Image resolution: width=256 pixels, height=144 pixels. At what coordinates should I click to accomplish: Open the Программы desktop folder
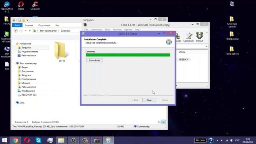[232, 36]
